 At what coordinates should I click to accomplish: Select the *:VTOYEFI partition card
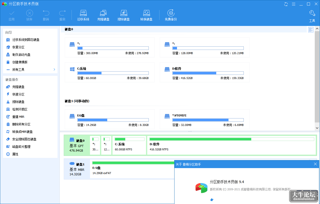point(204,119)
